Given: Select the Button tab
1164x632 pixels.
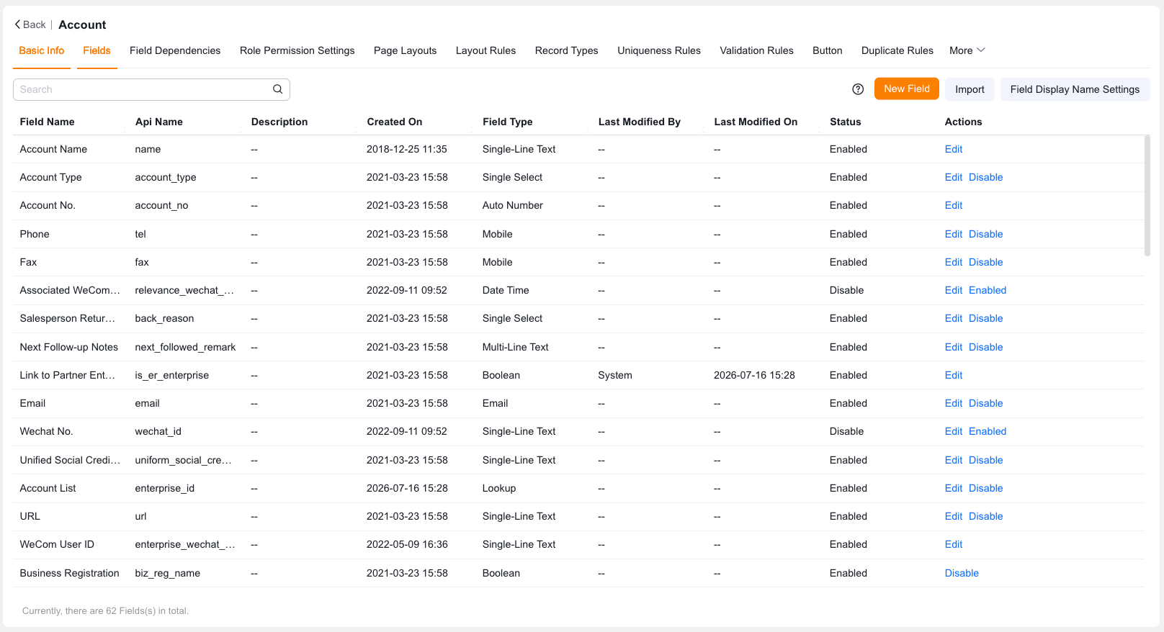Looking at the screenshot, I should point(828,50).
